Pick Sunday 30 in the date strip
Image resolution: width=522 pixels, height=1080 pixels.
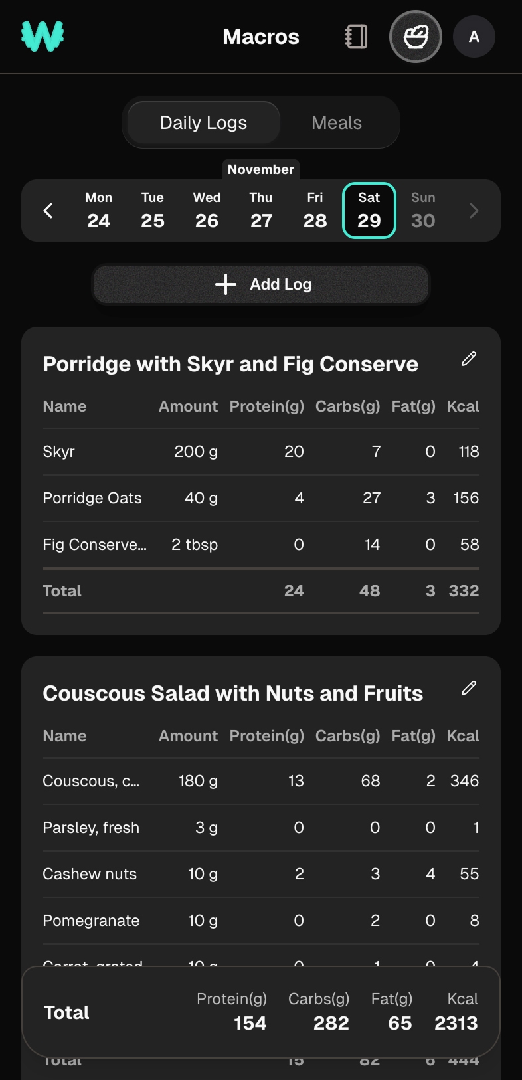423,211
